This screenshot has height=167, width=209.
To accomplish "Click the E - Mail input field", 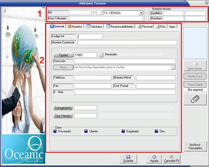I will 124,92.
